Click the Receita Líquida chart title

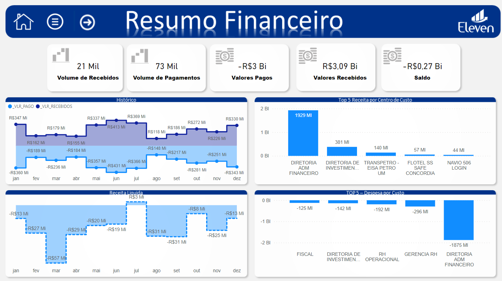point(126,193)
